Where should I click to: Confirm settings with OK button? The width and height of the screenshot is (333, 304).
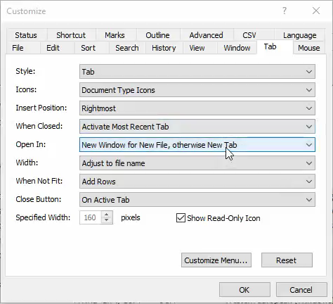click(244, 290)
